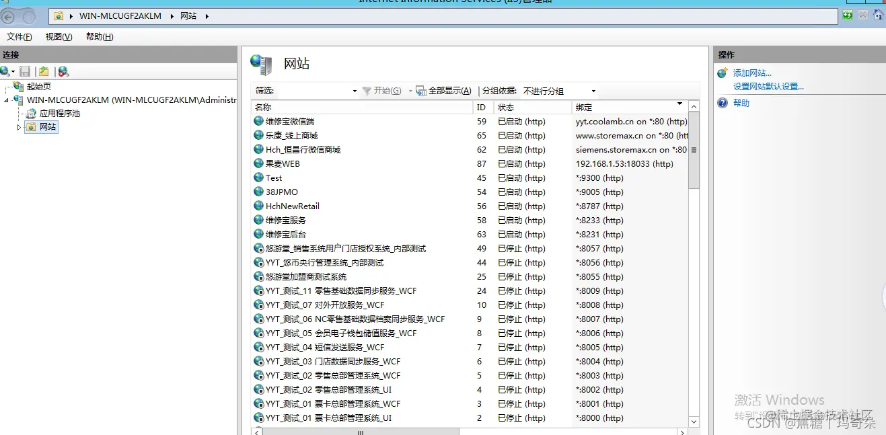886x435 pixels.
Task: Click the stopped-site icon of YYT_测试_04 短信发送服务_WCF
Action: [x=258, y=347]
